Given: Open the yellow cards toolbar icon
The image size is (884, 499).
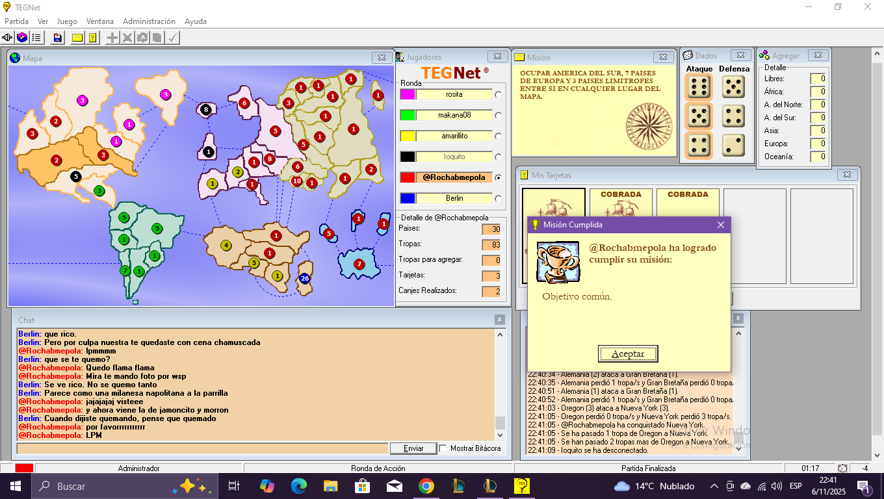Looking at the screenshot, I should click(x=92, y=38).
